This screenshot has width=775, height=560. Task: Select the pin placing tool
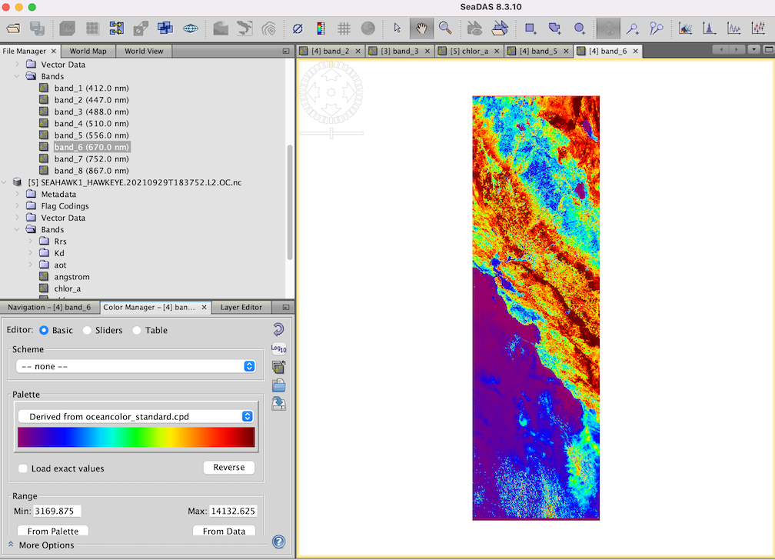click(633, 28)
